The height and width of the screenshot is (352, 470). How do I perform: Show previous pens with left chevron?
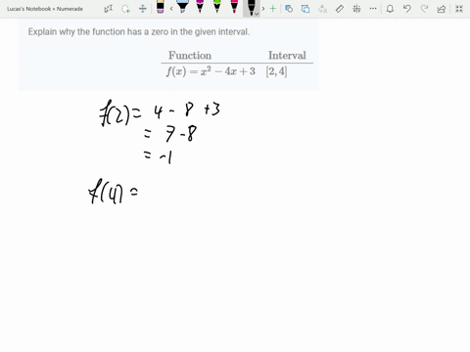(x=171, y=9)
